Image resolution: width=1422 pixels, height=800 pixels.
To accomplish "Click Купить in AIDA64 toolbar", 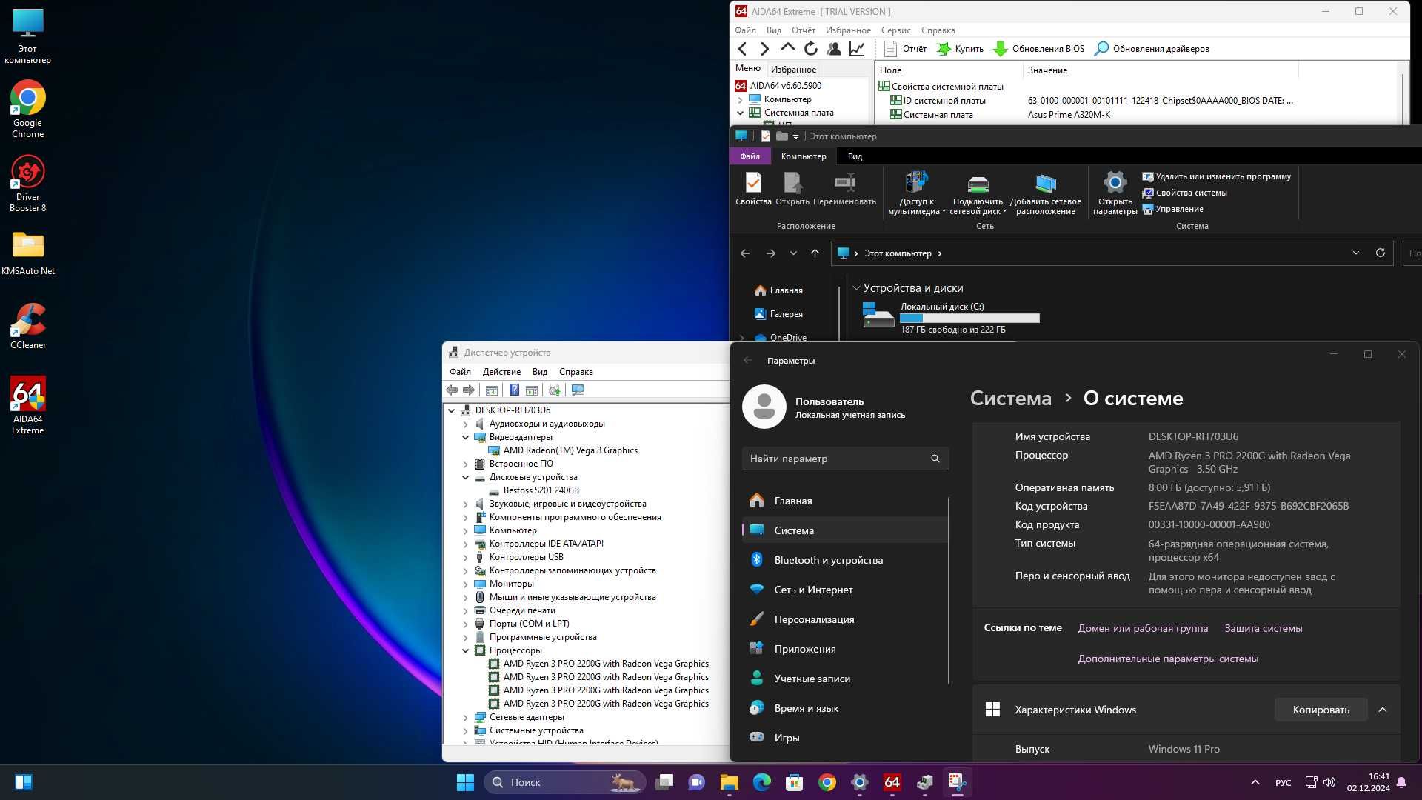I will [960, 49].
